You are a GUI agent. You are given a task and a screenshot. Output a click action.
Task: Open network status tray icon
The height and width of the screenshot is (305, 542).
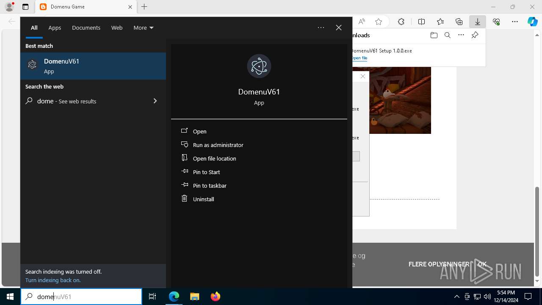(x=477, y=297)
